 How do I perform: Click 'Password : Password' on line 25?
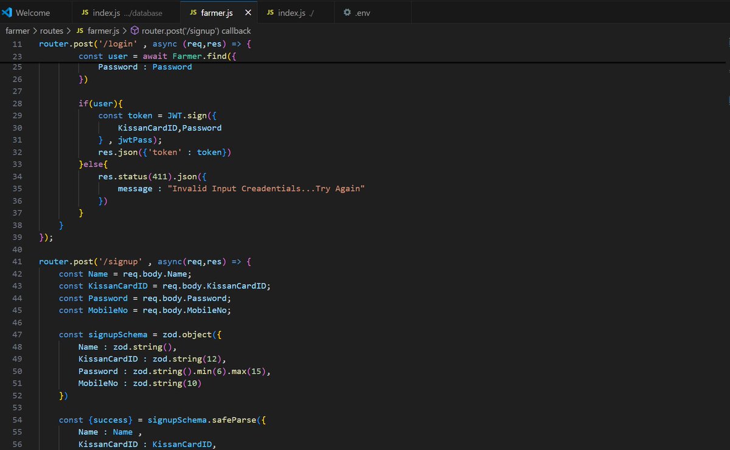pyautogui.click(x=145, y=67)
